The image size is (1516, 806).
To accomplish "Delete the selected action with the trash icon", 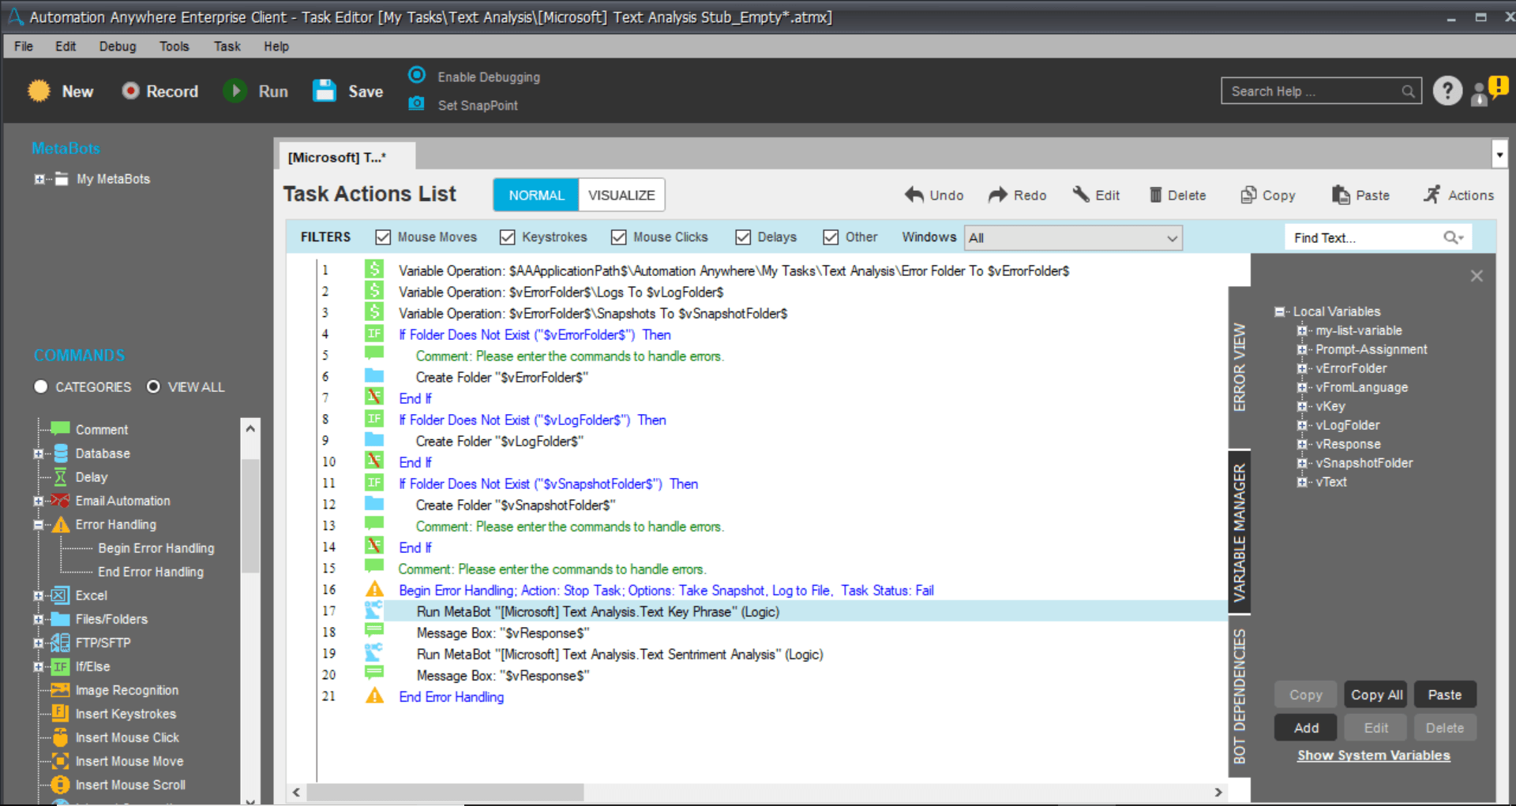I will (1155, 195).
